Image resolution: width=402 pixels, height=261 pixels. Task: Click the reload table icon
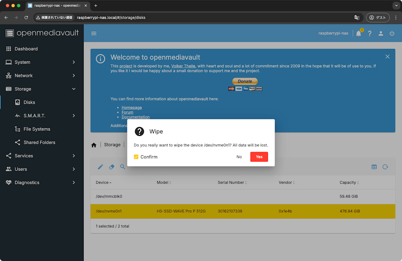pyautogui.click(x=385, y=167)
